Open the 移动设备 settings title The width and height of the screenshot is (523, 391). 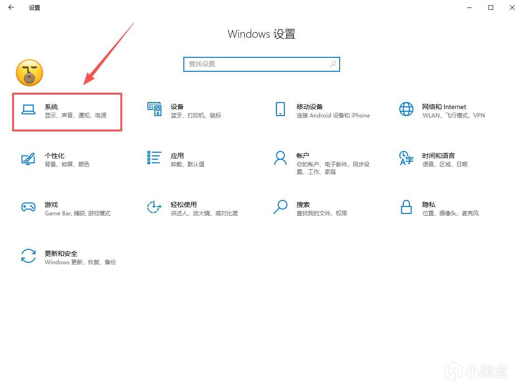[309, 107]
